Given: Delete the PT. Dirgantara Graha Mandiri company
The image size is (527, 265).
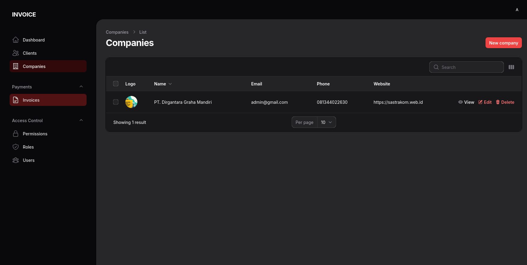Looking at the screenshot, I should pyautogui.click(x=505, y=102).
